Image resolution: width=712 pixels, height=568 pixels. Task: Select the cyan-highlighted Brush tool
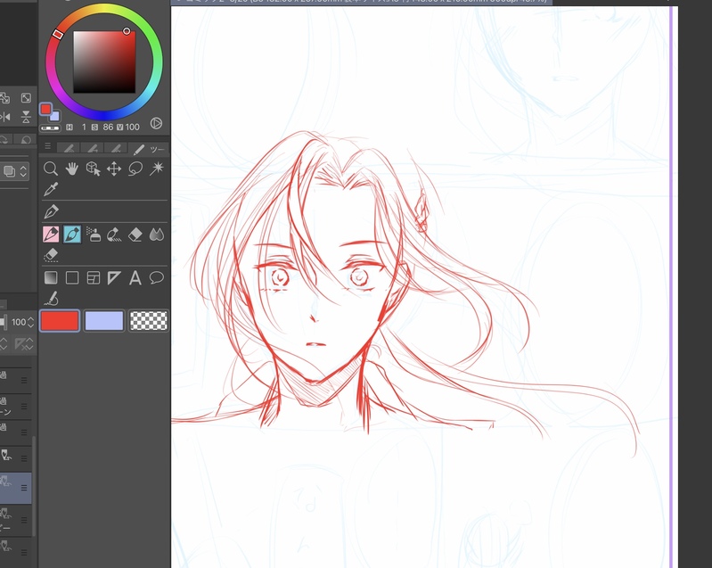[72, 235]
